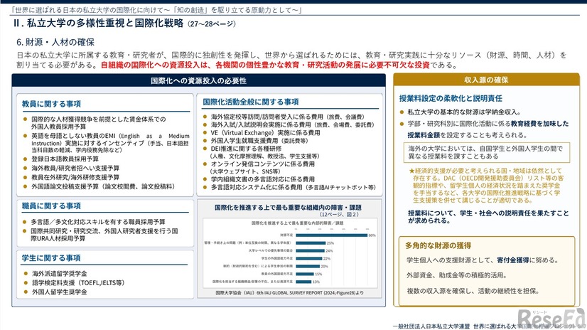
Task: Click the bullet '教員在外研究/海外研修支援予算'
Action: [75, 177]
